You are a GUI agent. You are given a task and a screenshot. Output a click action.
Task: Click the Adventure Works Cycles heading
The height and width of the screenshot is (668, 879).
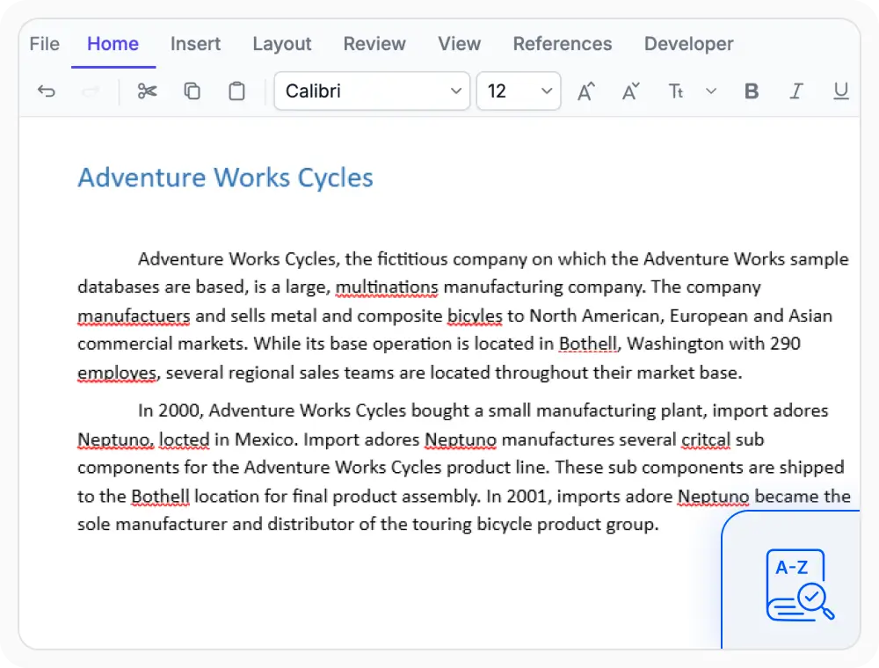point(225,178)
